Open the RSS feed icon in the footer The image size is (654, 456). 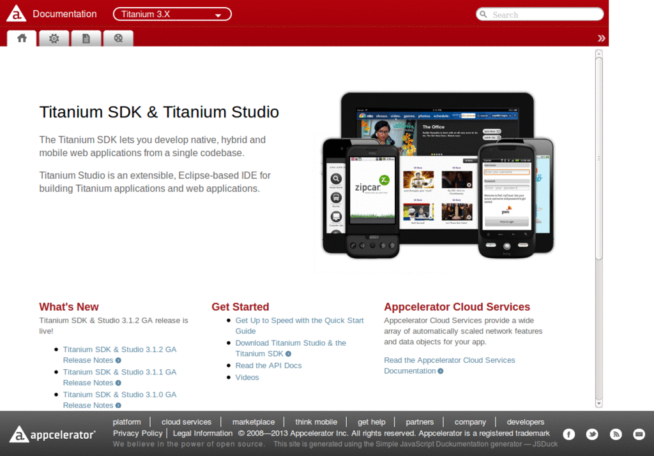(616, 434)
